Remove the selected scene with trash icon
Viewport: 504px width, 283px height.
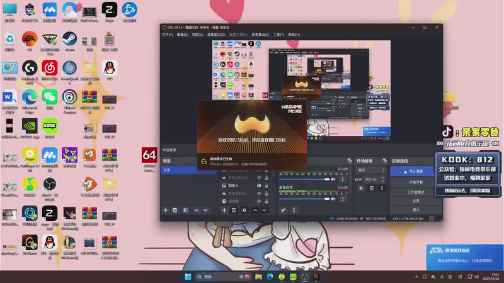click(x=175, y=210)
